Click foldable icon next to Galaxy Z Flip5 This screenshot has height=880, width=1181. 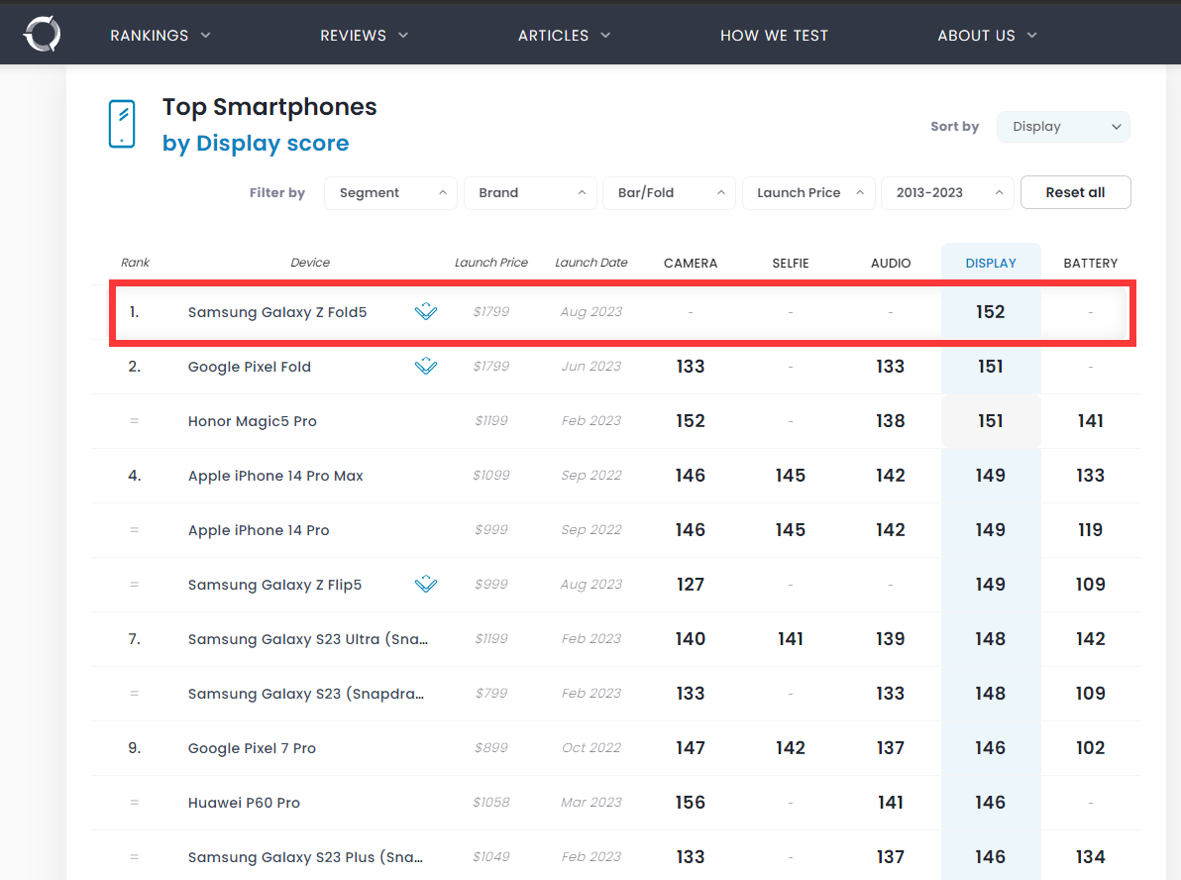(x=426, y=585)
